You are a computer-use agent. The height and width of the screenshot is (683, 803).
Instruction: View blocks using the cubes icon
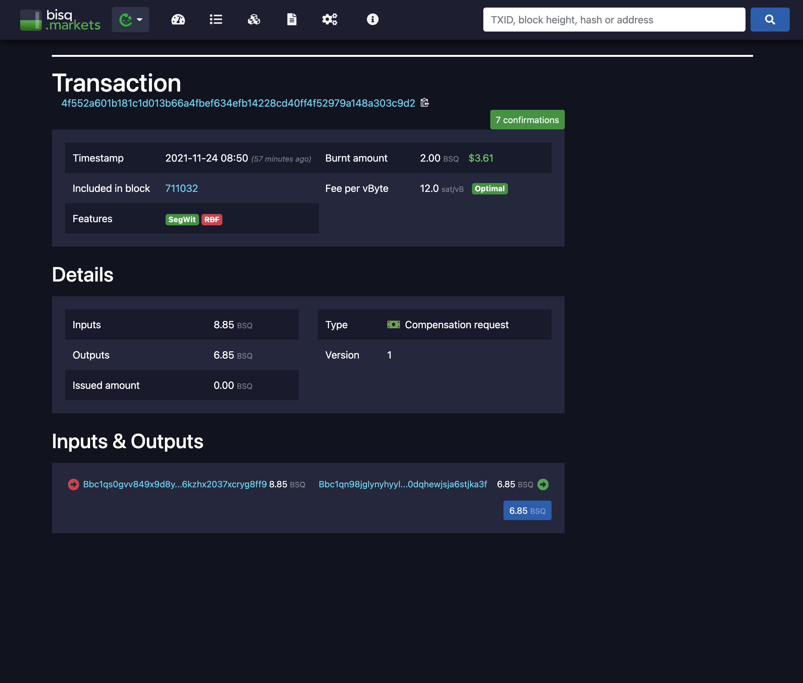click(253, 19)
